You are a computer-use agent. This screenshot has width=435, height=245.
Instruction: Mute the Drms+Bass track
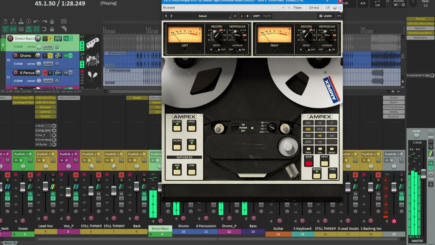pos(45,38)
